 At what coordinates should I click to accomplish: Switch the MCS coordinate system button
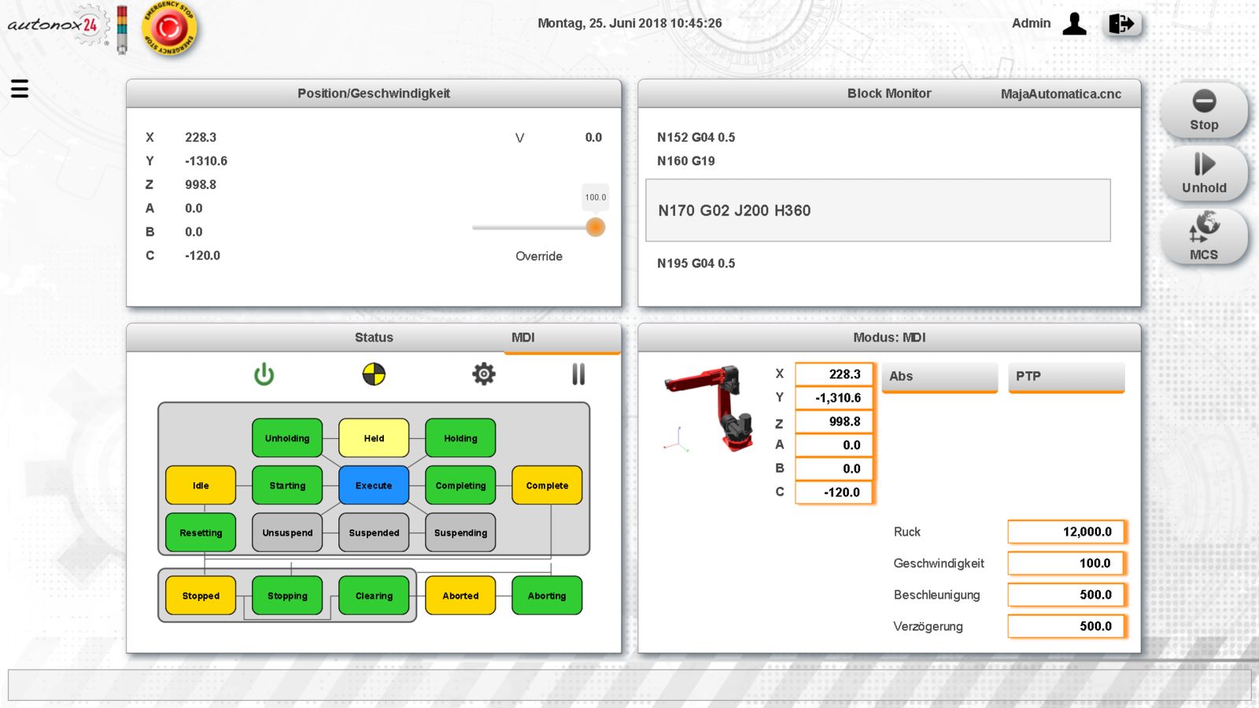(x=1203, y=236)
